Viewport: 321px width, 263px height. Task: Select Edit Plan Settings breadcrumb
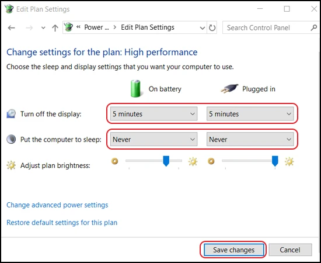(x=148, y=27)
